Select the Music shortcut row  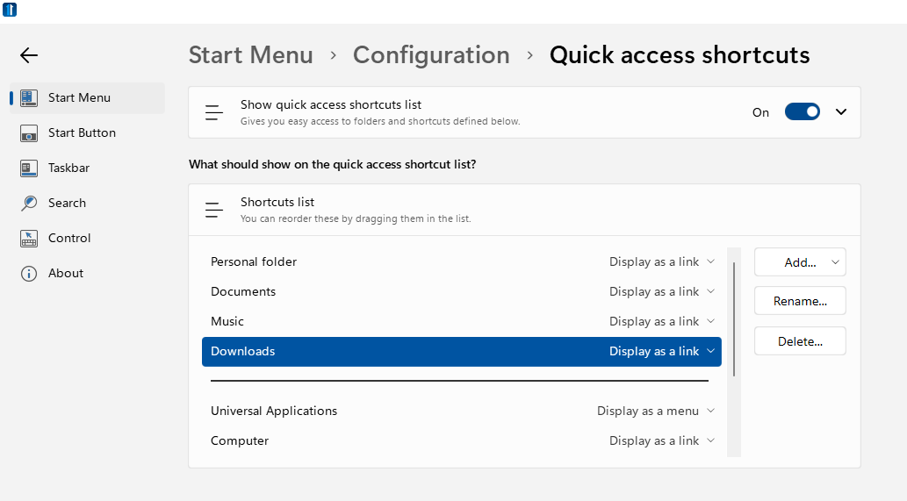coord(462,321)
